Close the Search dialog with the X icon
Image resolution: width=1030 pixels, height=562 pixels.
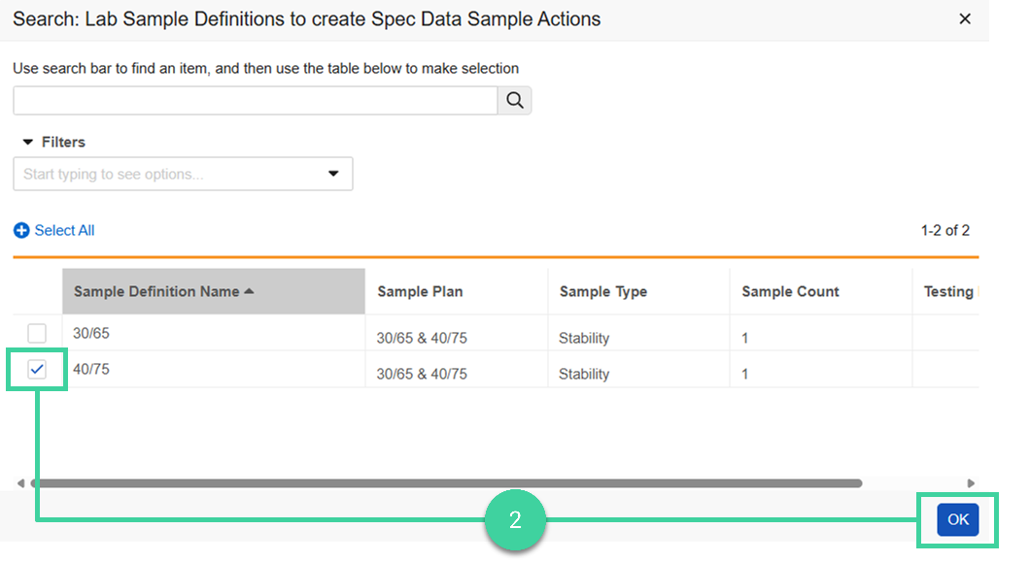click(x=965, y=18)
